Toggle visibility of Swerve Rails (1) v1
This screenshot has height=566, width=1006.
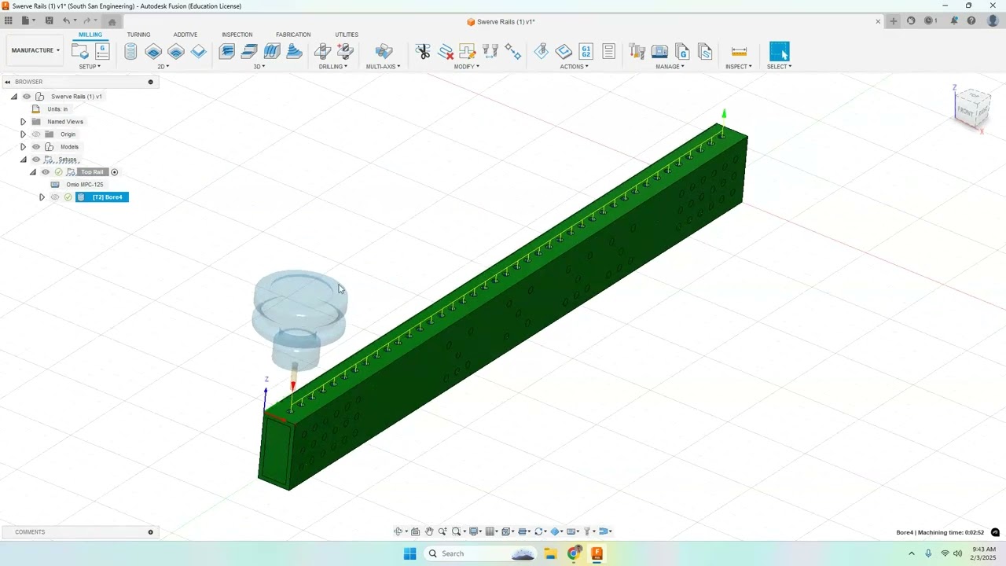tap(27, 97)
